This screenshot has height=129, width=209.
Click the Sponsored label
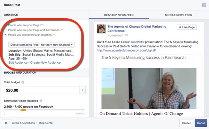(x=115, y=35)
